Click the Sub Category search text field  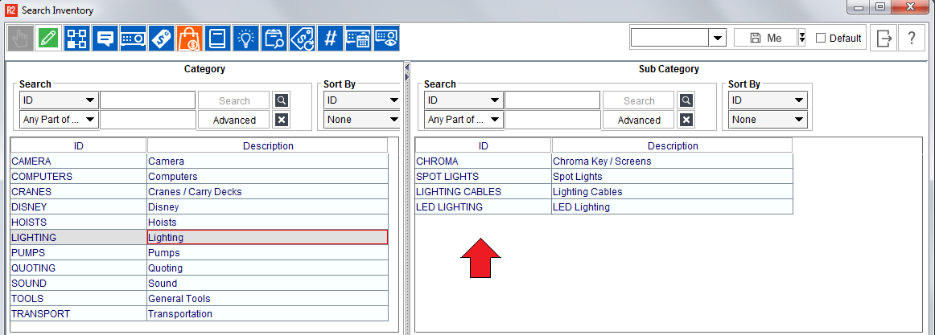click(552, 100)
